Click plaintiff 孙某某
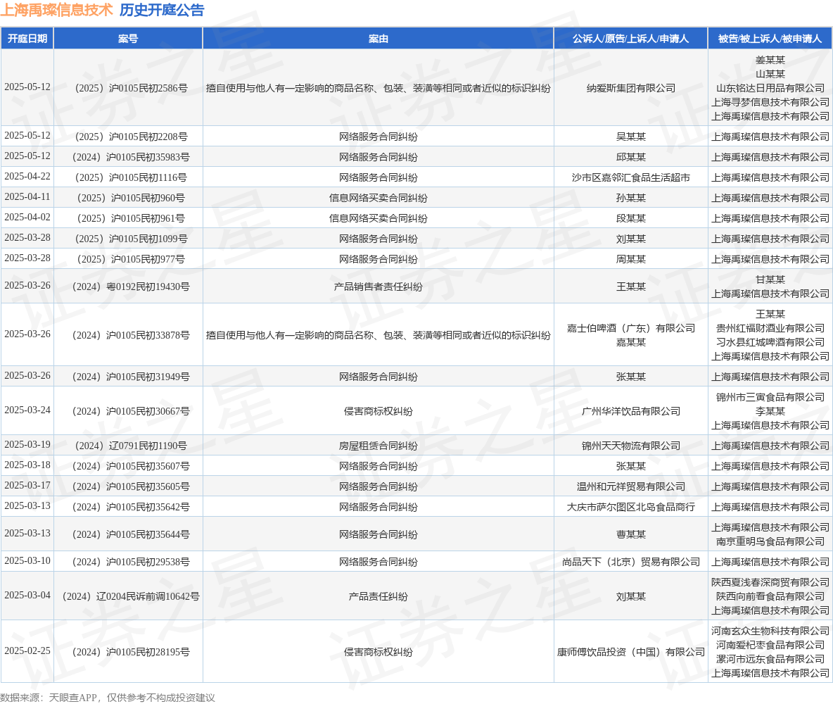The height and width of the screenshot is (704, 833). pyautogui.click(x=630, y=198)
